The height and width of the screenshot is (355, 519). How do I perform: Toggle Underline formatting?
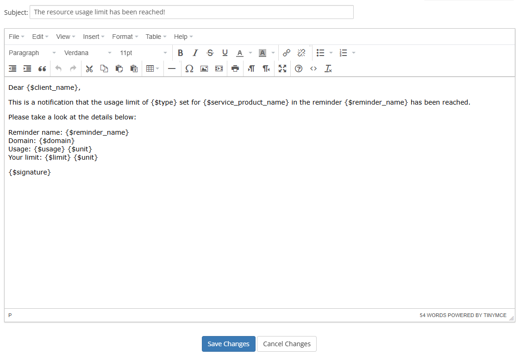coord(225,53)
